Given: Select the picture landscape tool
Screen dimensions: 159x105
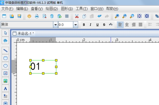Looking at the screenshot, I should pyautogui.click(x=5, y=81).
